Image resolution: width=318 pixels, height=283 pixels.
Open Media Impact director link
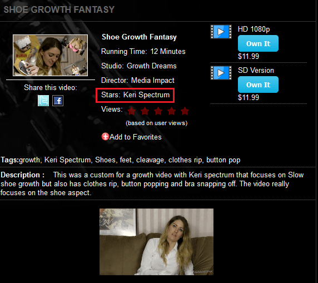click(153, 80)
